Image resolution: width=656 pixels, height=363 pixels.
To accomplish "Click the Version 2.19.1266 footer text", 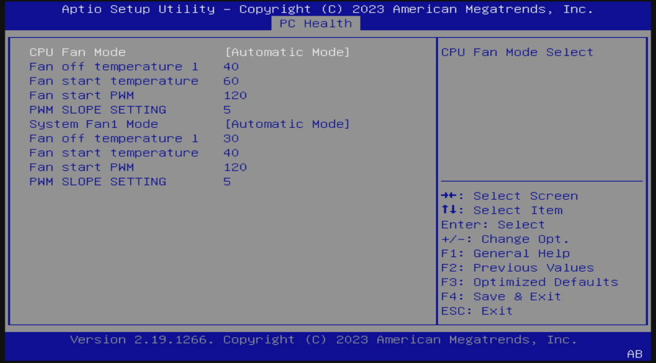I will pos(324,340).
